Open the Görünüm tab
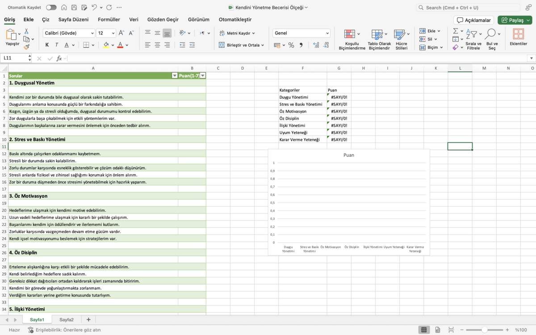The image size is (536, 335). click(199, 20)
